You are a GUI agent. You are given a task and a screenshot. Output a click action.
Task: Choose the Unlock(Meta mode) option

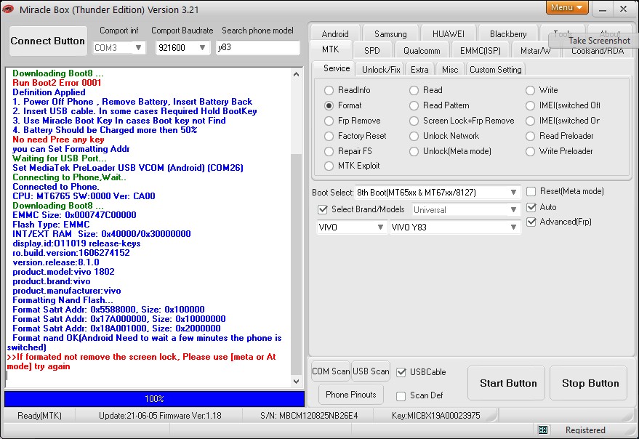(414, 151)
